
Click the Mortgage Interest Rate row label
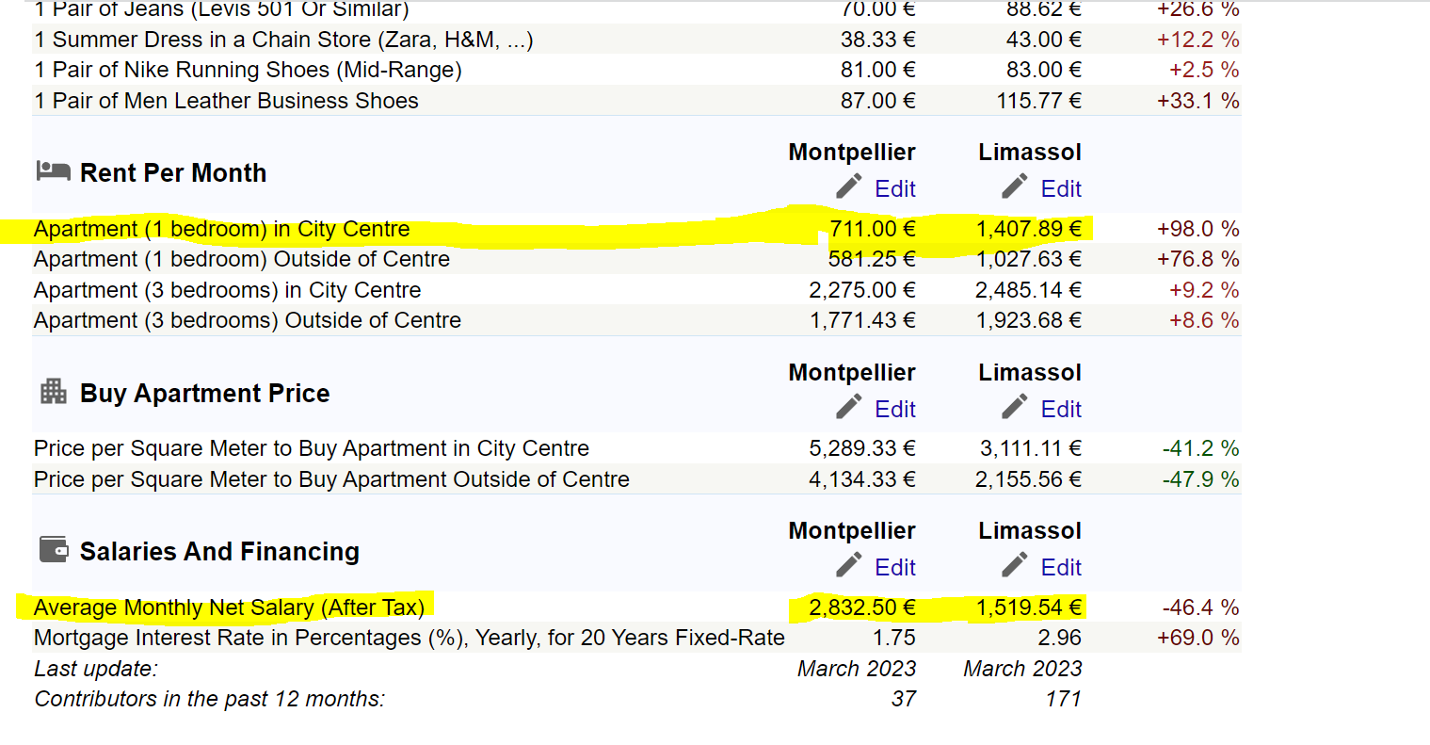pos(409,638)
